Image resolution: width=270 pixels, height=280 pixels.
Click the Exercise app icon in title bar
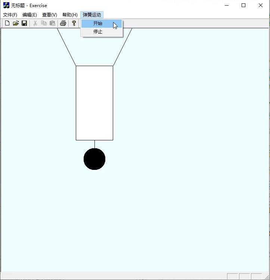[x=6, y=5]
